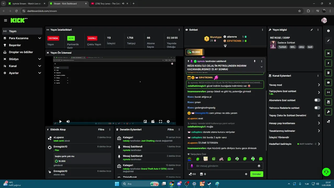Open the Yayın sidebar item
This screenshot has width=334, height=188.
click(x=22, y=31)
